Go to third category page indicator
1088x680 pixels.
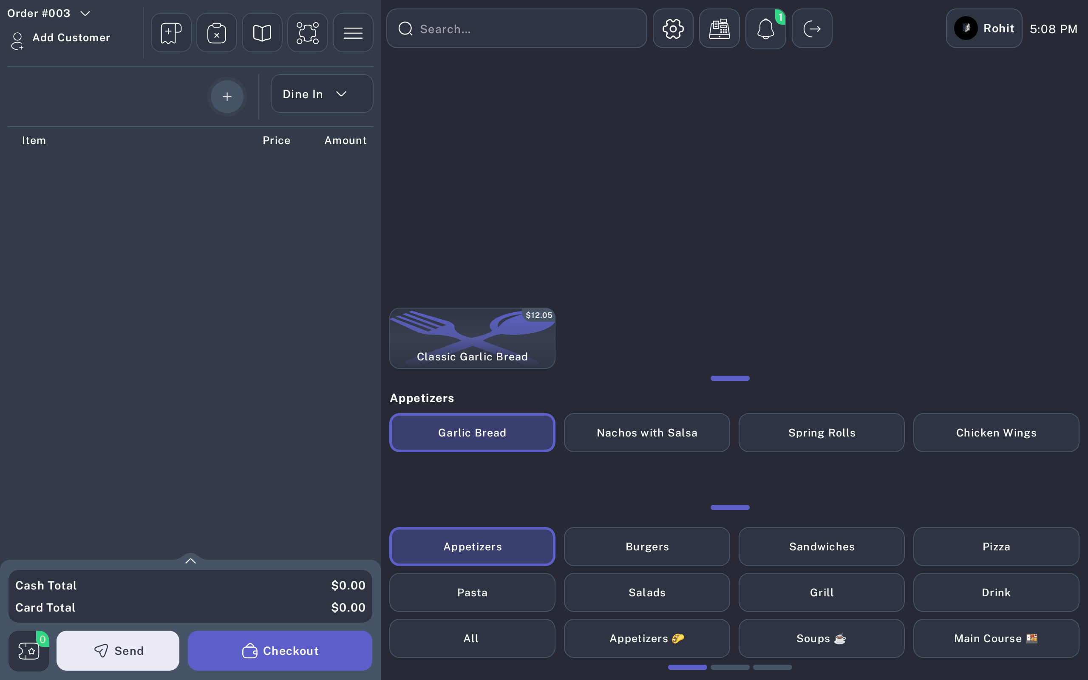click(772, 667)
